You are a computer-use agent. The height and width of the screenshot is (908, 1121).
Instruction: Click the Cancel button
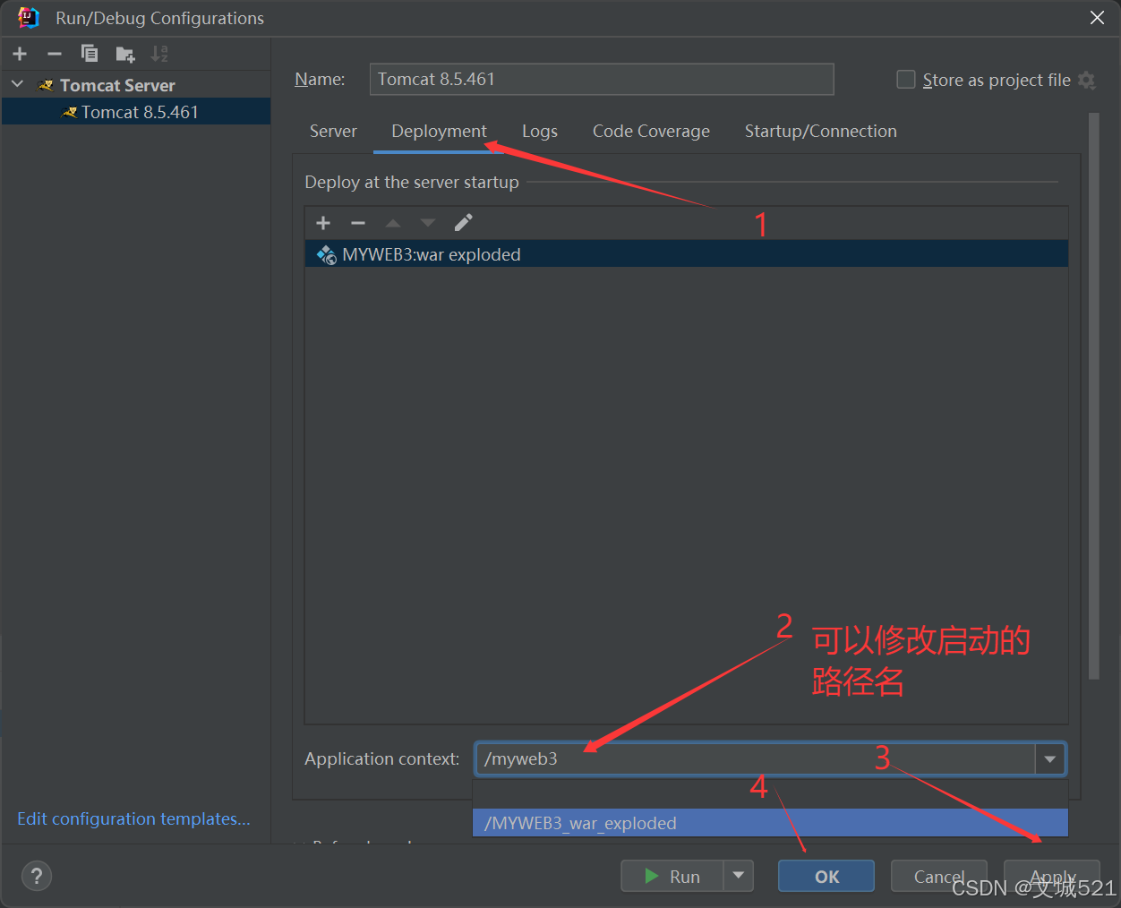tap(938, 876)
